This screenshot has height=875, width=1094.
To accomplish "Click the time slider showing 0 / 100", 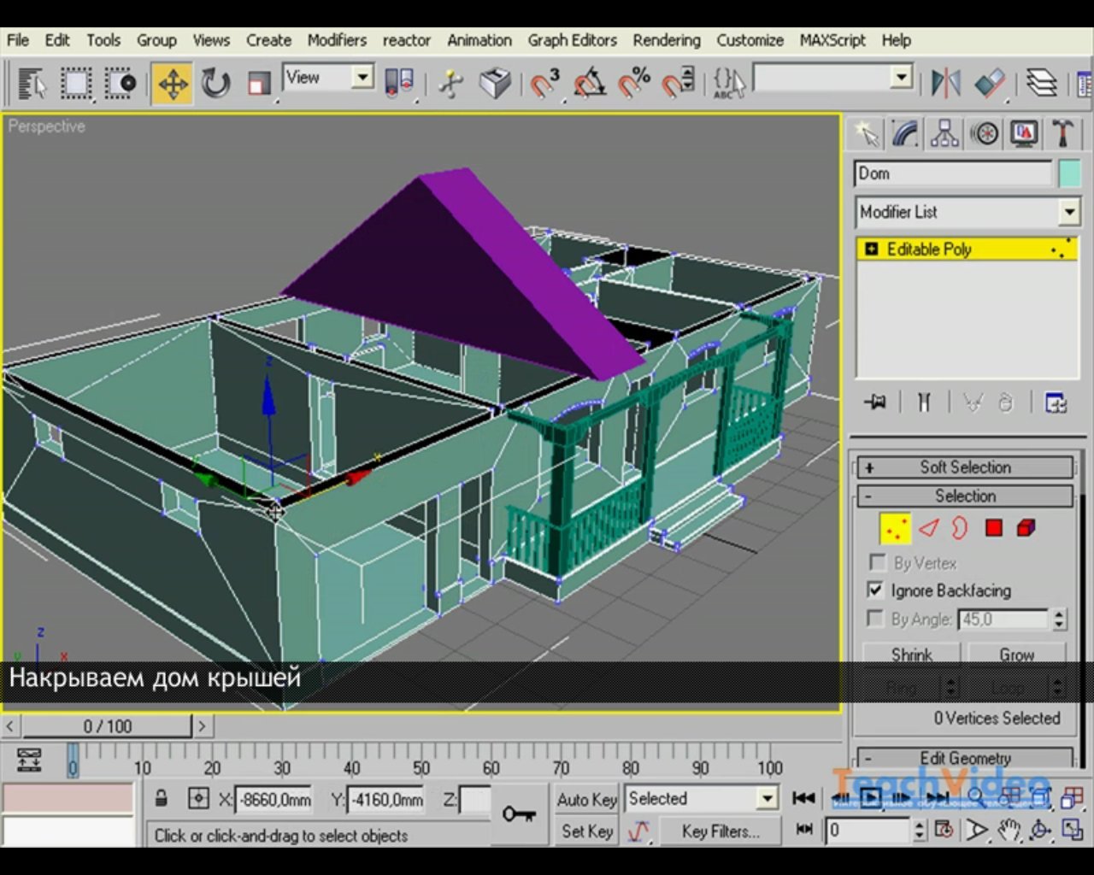I will click(107, 726).
